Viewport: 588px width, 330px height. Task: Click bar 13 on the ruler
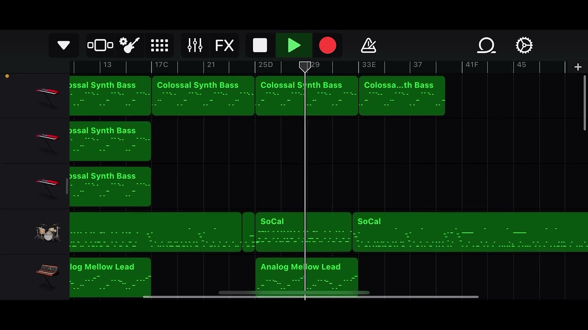click(x=107, y=65)
